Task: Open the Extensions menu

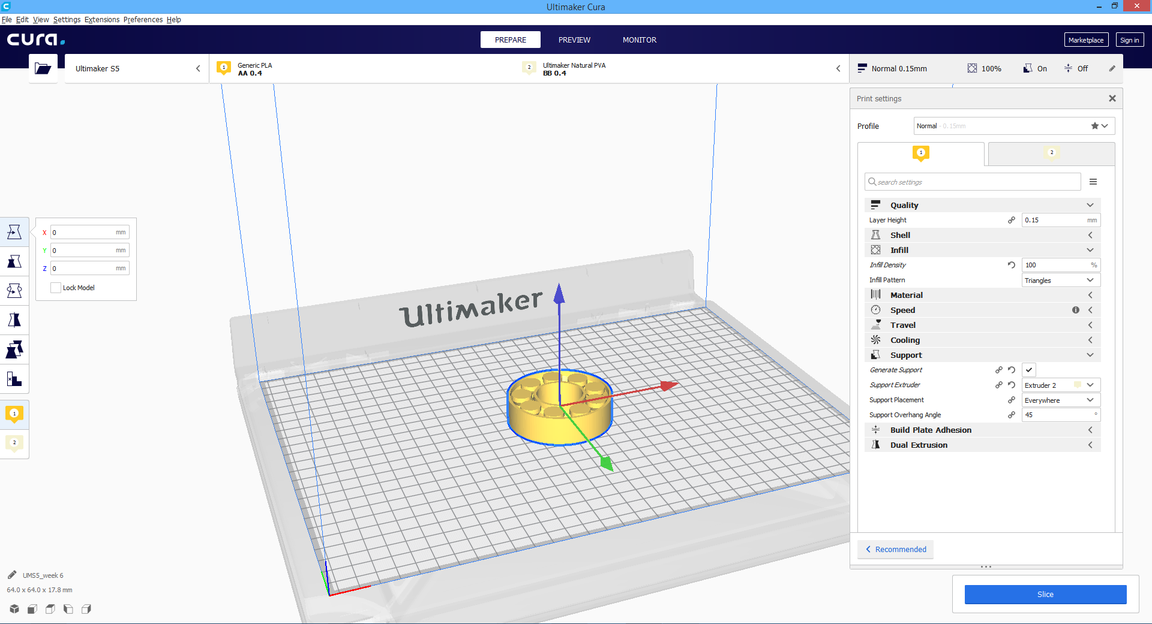Action: 102,19
